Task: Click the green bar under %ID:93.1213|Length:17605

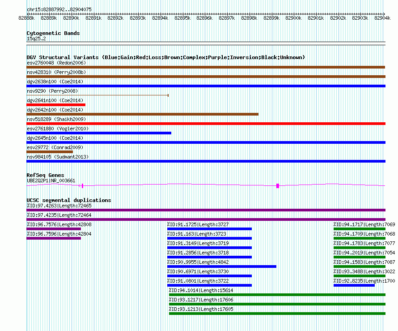Action: [277, 314]
